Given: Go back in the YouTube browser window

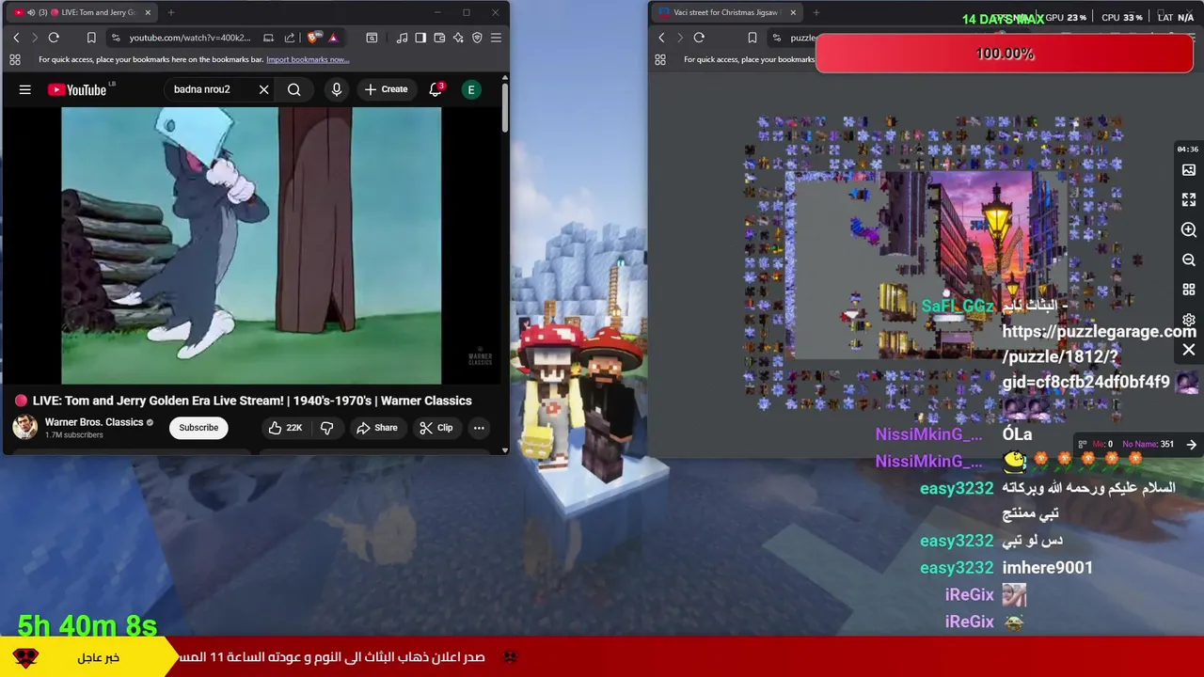Looking at the screenshot, I should coord(16,38).
